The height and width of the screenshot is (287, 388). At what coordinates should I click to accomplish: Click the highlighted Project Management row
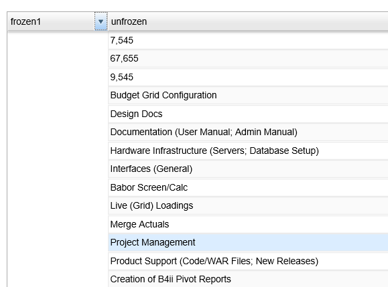pyautogui.click(x=248, y=243)
